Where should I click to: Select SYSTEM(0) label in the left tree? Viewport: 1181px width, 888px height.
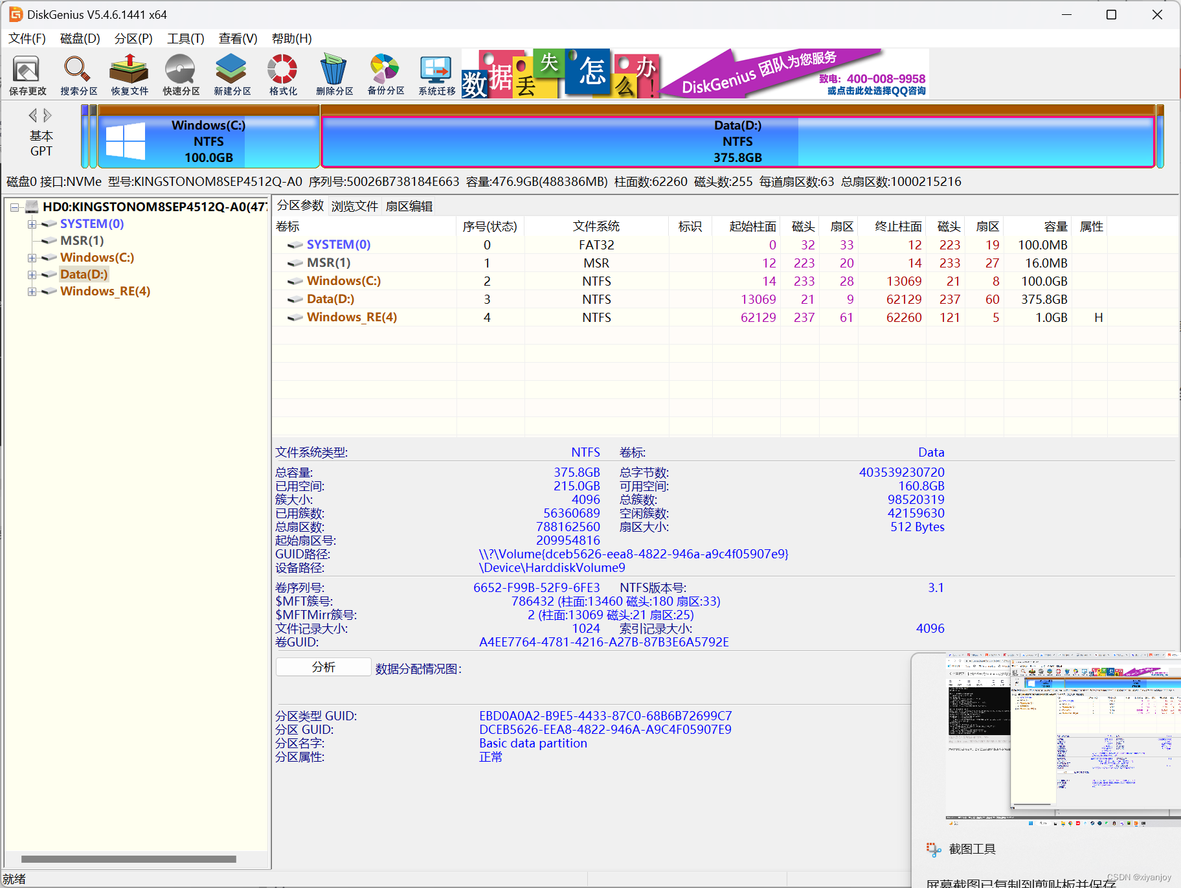[x=92, y=224]
